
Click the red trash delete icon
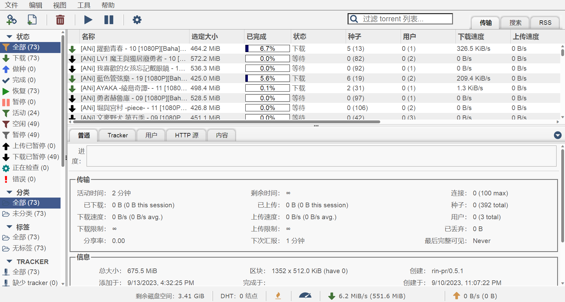[60, 20]
